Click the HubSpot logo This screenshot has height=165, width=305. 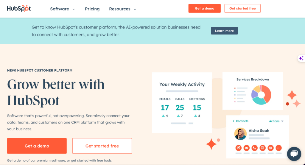click(19, 9)
